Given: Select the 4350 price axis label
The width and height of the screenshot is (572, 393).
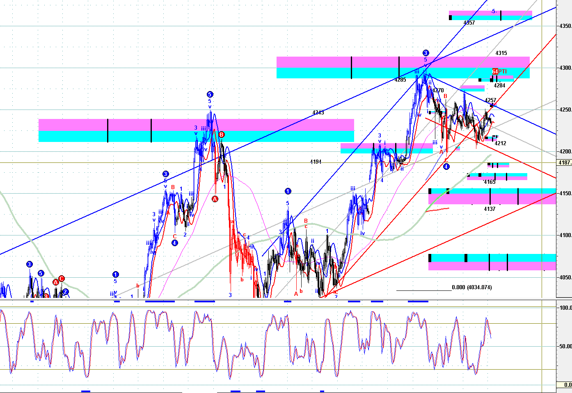Looking at the screenshot, I should point(565,26).
